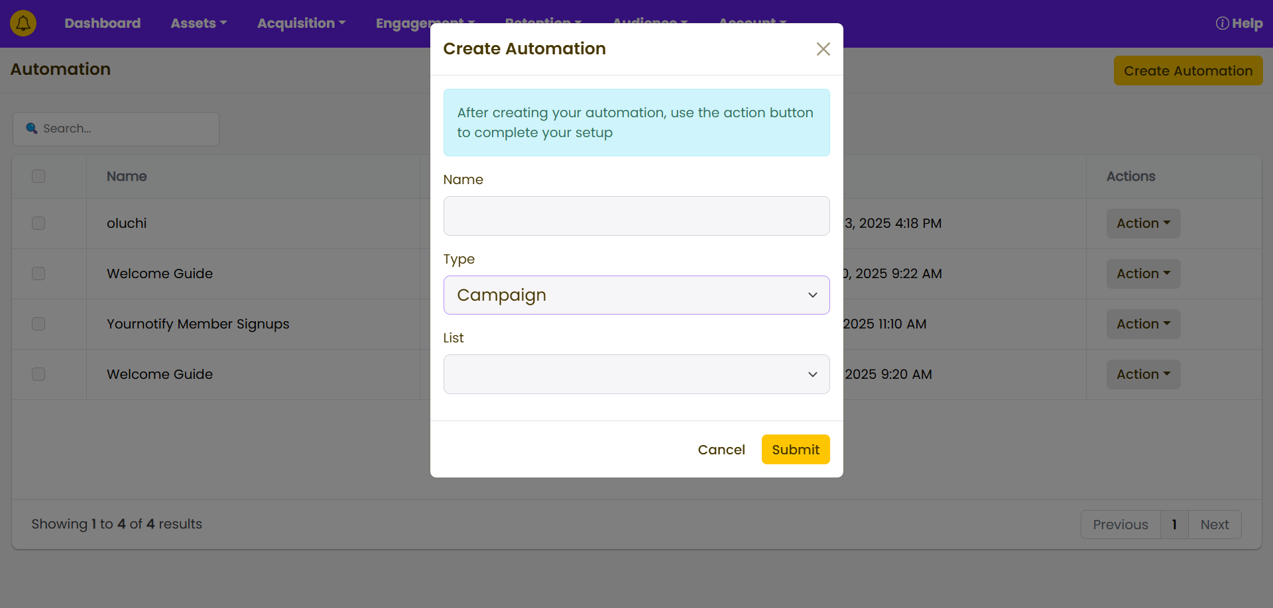
Task: Open the Type dropdown showing Campaign
Action: (x=636, y=295)
